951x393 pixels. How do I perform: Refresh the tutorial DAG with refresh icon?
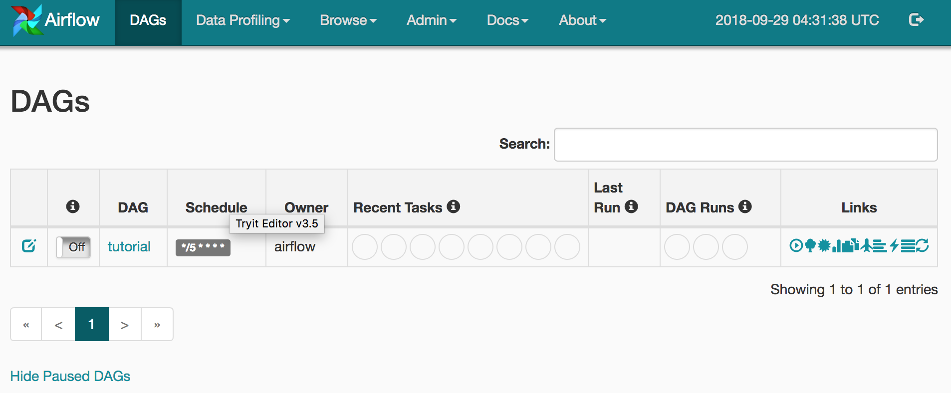[922, 245]
